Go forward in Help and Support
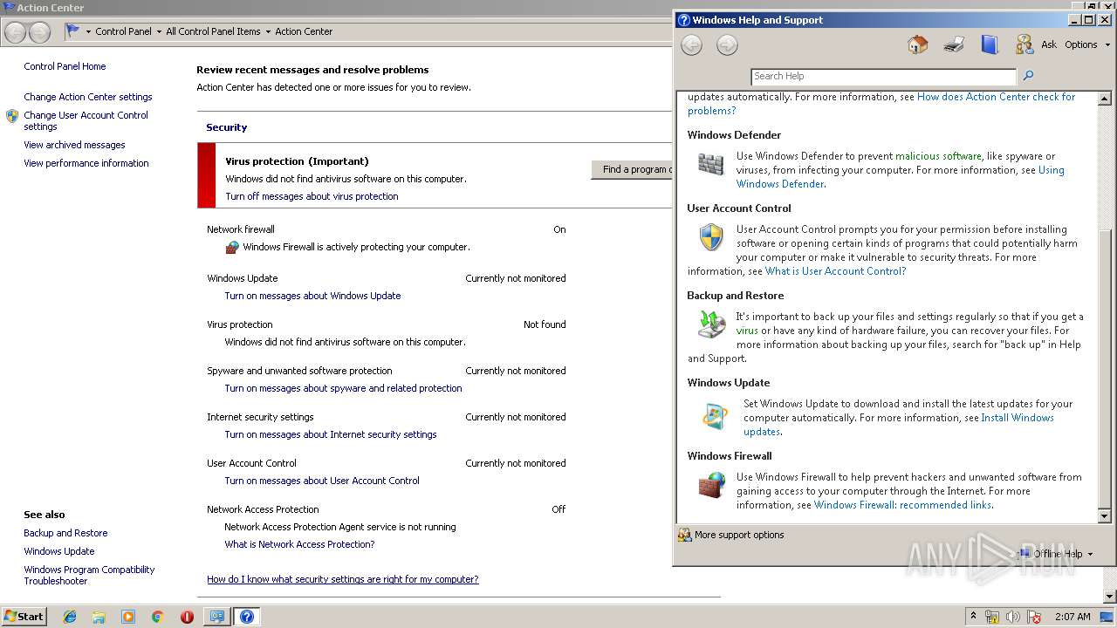 click(727, 45)
